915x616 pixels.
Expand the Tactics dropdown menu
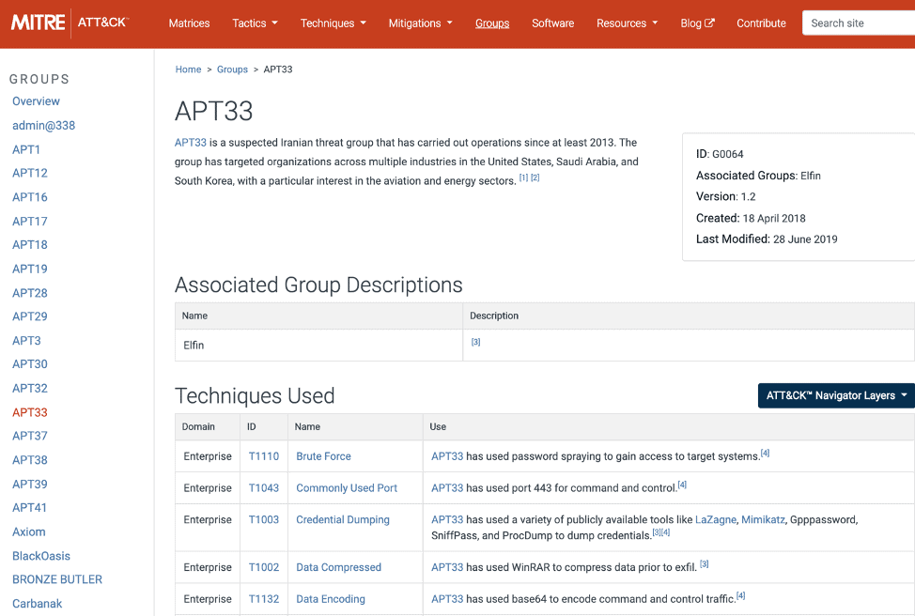point(255,23)
